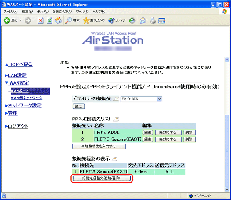
Task: Open the Mail button dropdown arrow
Action: (x=147, y=20)
